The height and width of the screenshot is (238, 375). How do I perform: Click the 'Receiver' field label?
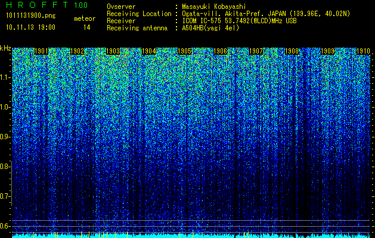121,21
